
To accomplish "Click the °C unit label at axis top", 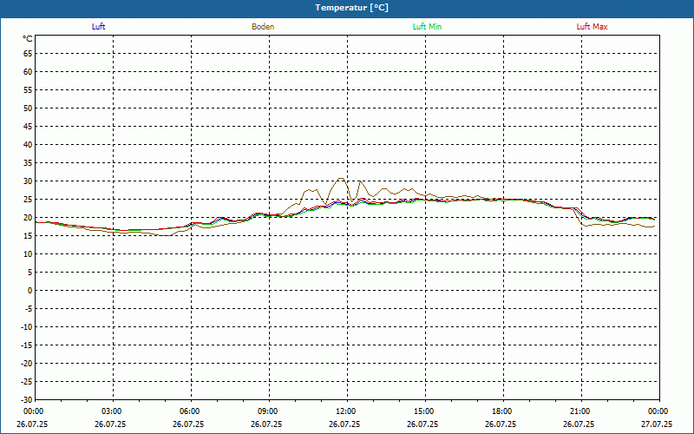I will click(x=28, y=39).
